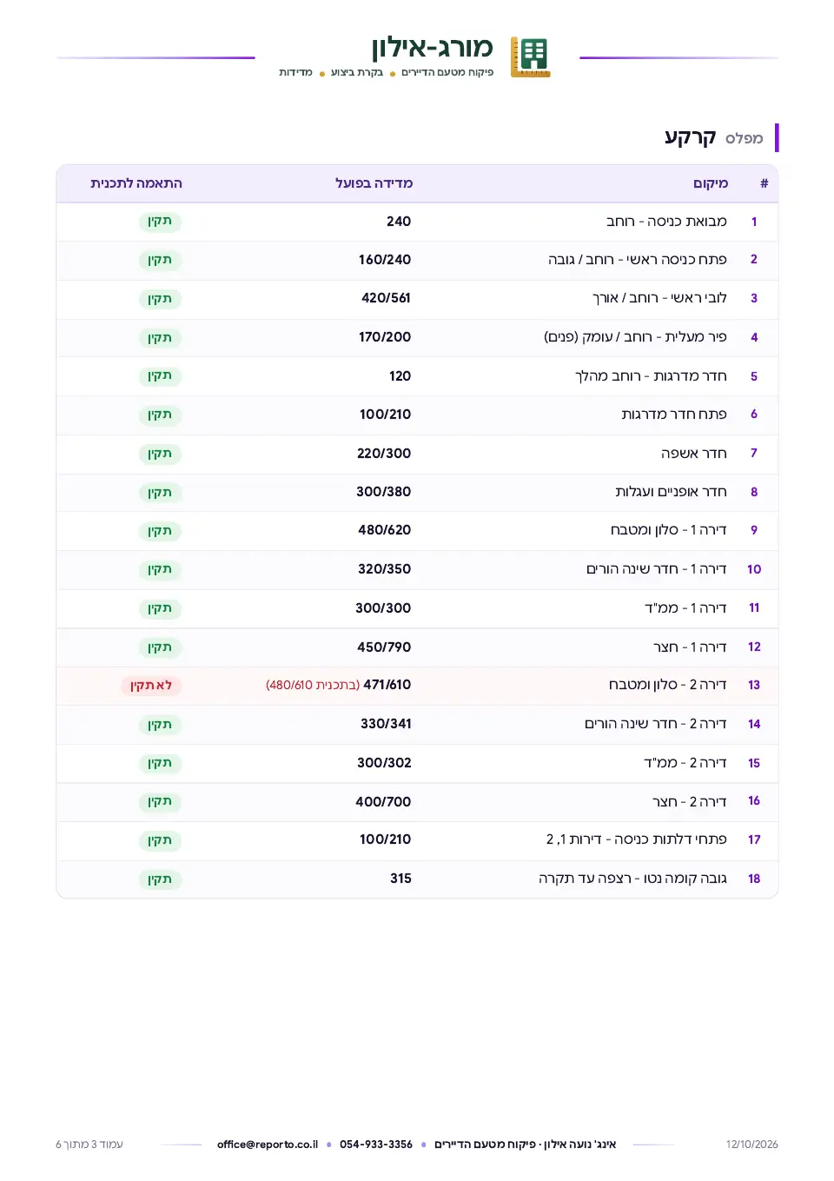Click the מורג-אילון company title

pos(432,47)
